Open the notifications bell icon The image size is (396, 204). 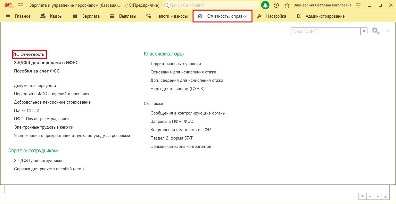[265, 5]
